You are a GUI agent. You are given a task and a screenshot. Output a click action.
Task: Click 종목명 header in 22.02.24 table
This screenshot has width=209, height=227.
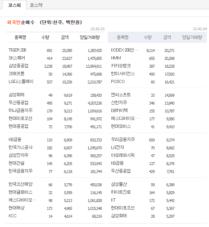(123, 37)
